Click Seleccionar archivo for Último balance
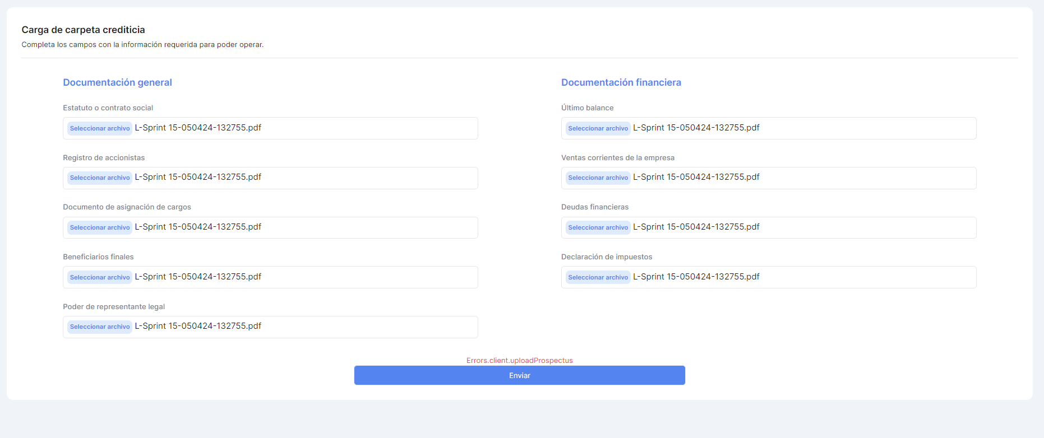 pos(598,128)
